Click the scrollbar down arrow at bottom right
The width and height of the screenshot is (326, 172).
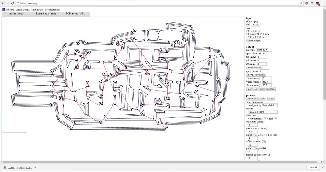pyautogui.click(x=324, y=159)
